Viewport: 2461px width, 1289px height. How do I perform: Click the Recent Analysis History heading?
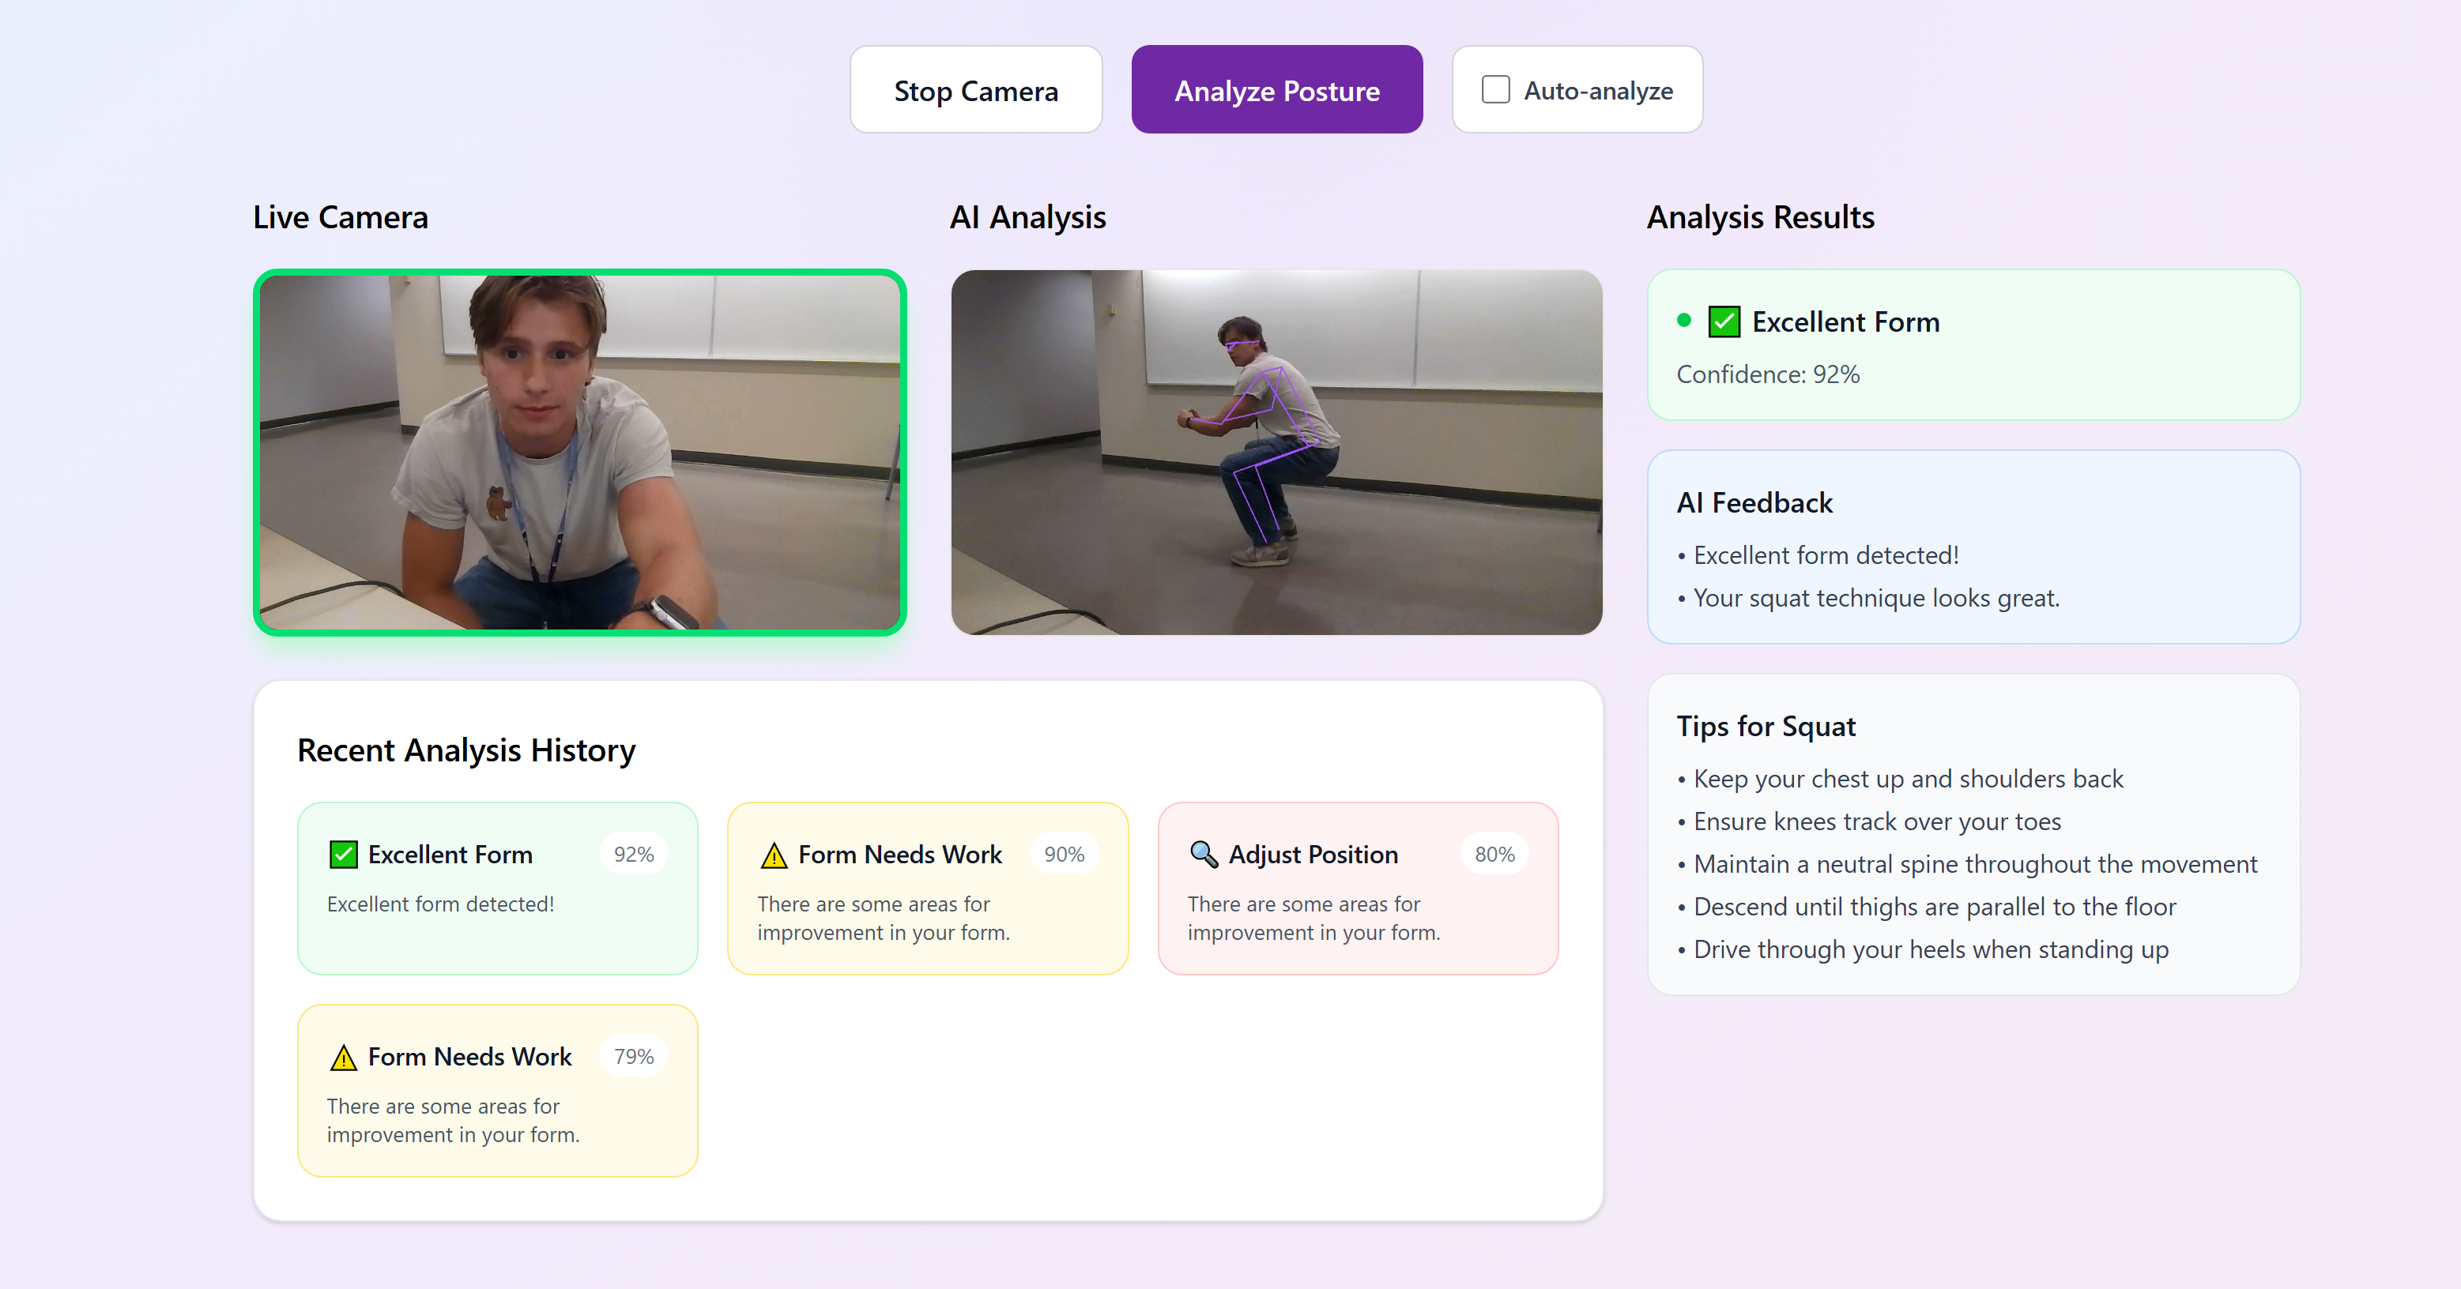[x=466, y=750]
